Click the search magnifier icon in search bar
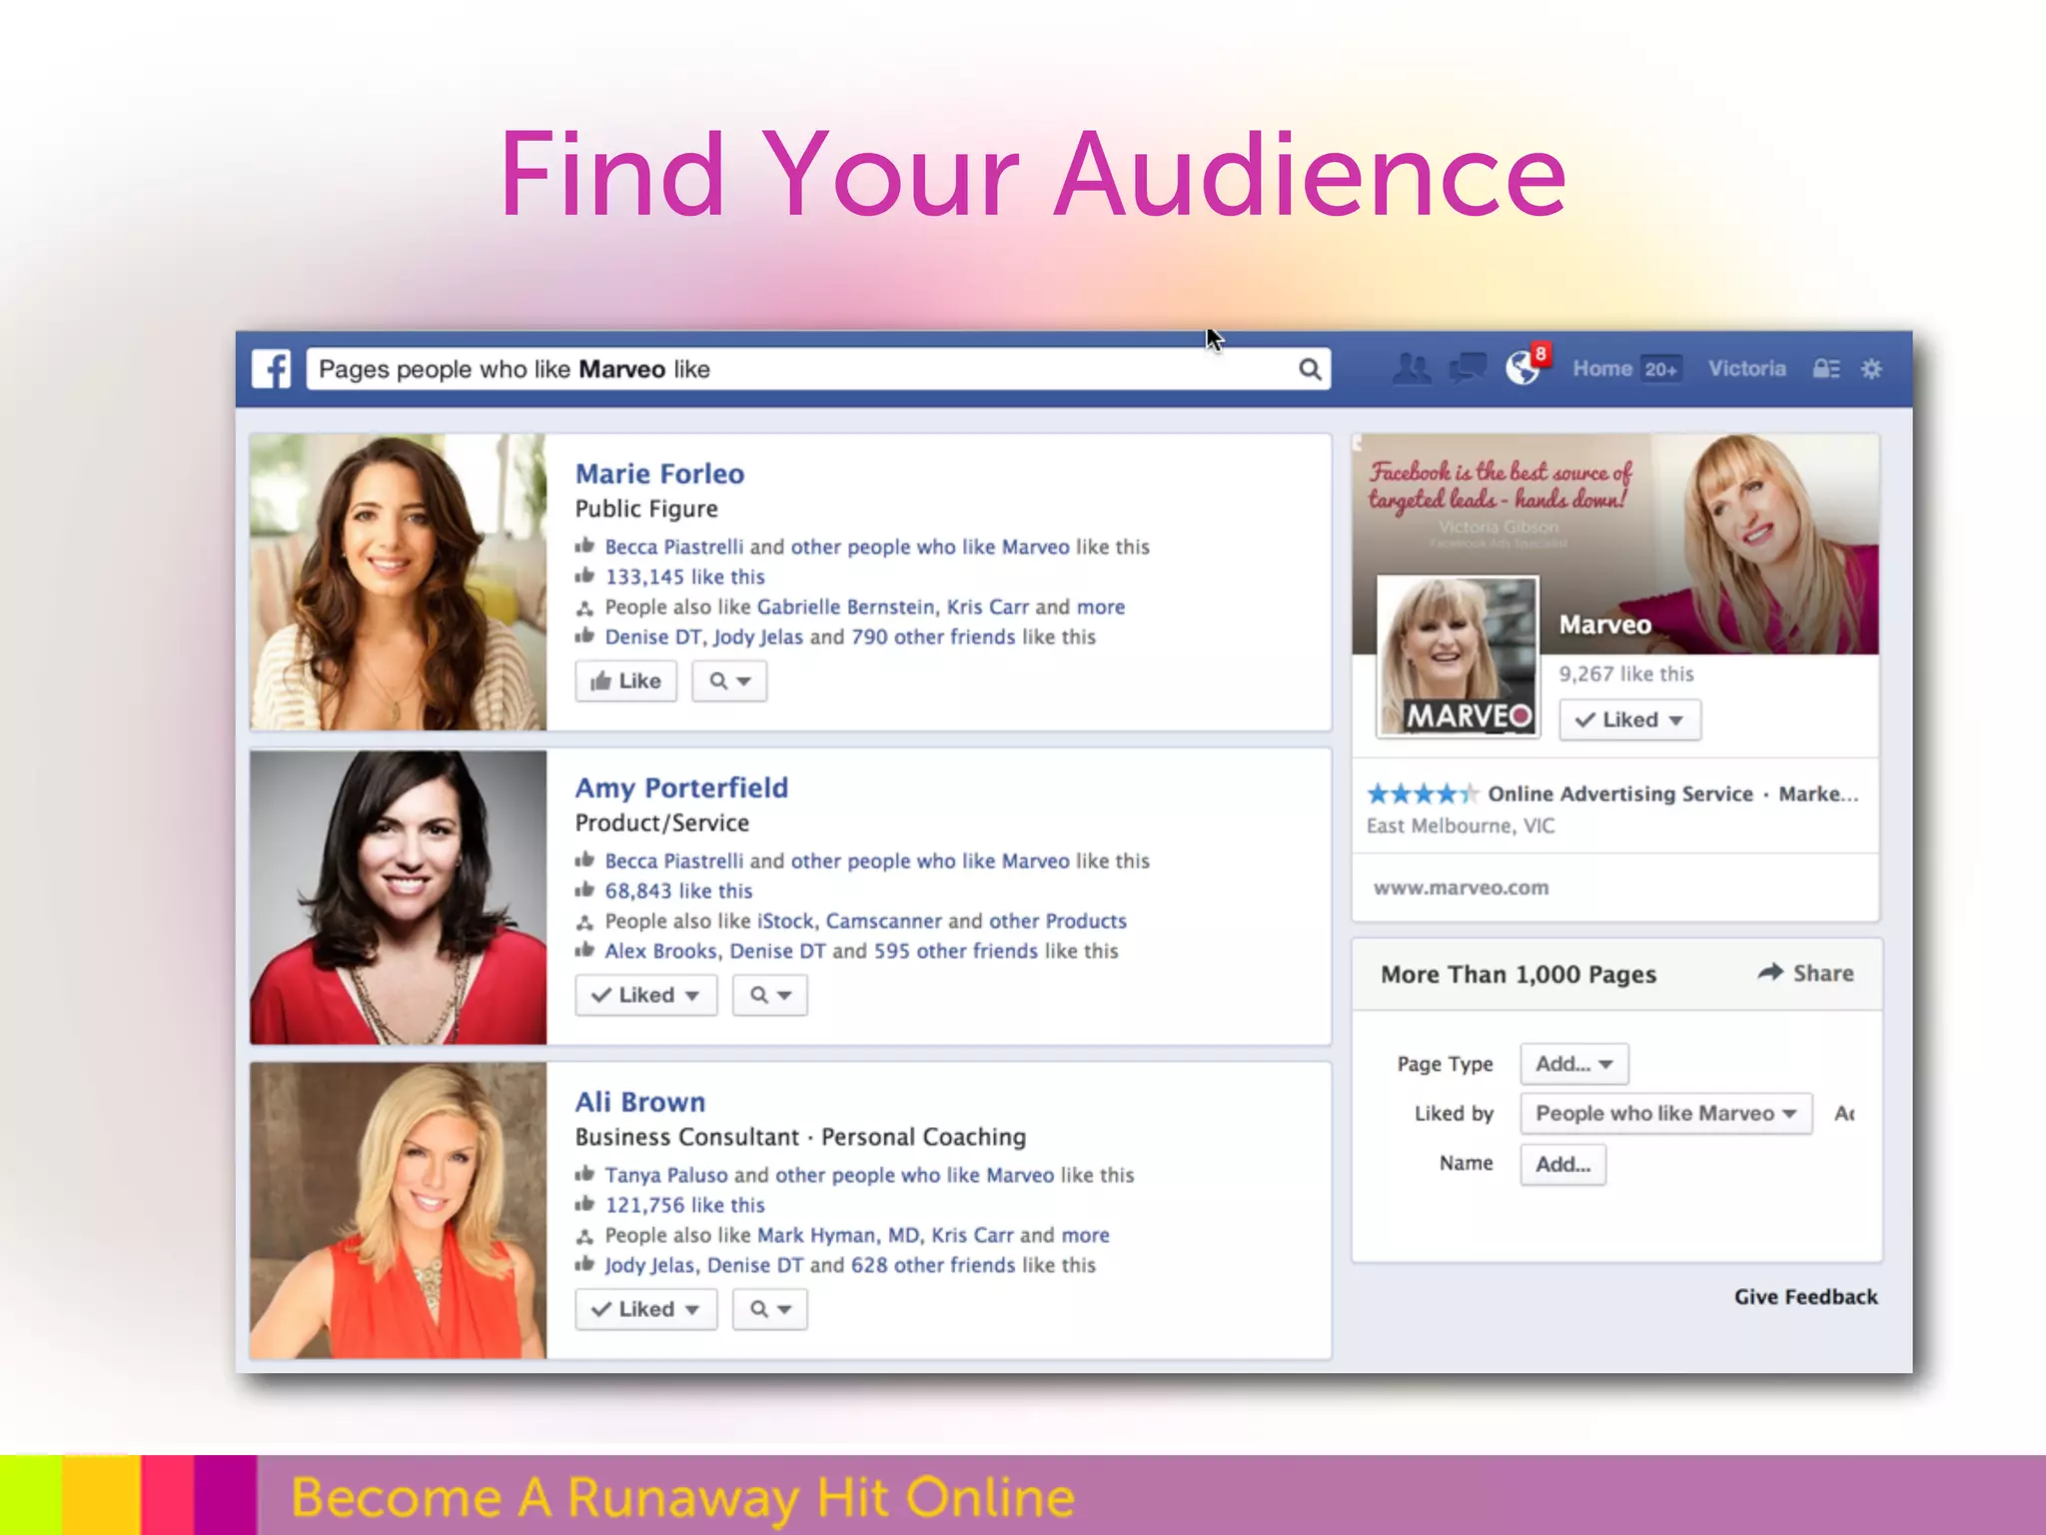Screen dimensions: 2046x1535 (x=1310, y=370)
